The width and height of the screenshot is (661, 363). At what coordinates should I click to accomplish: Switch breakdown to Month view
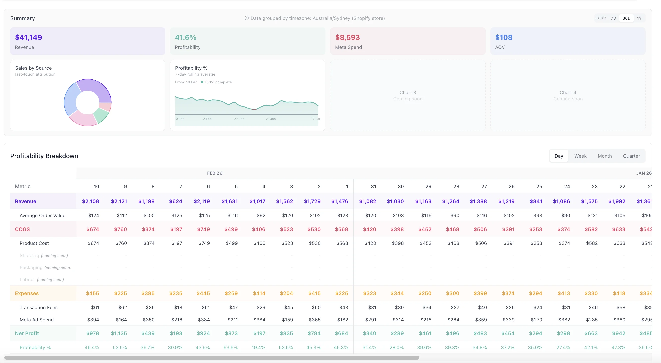pyautogui.click(x=605, y=156)
